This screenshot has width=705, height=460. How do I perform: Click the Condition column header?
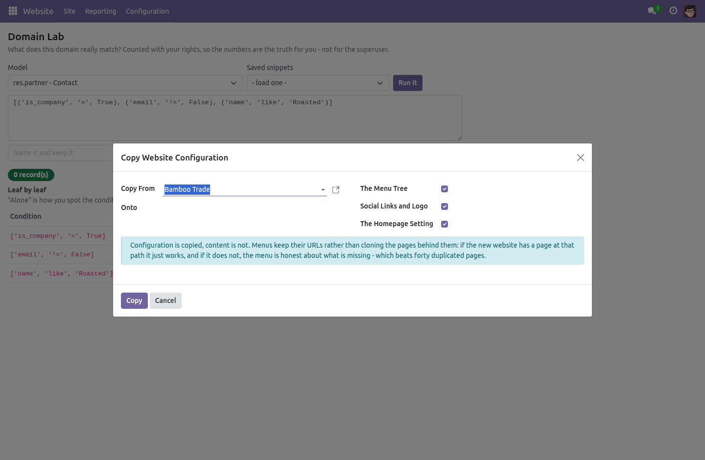[x=26, y=216]
